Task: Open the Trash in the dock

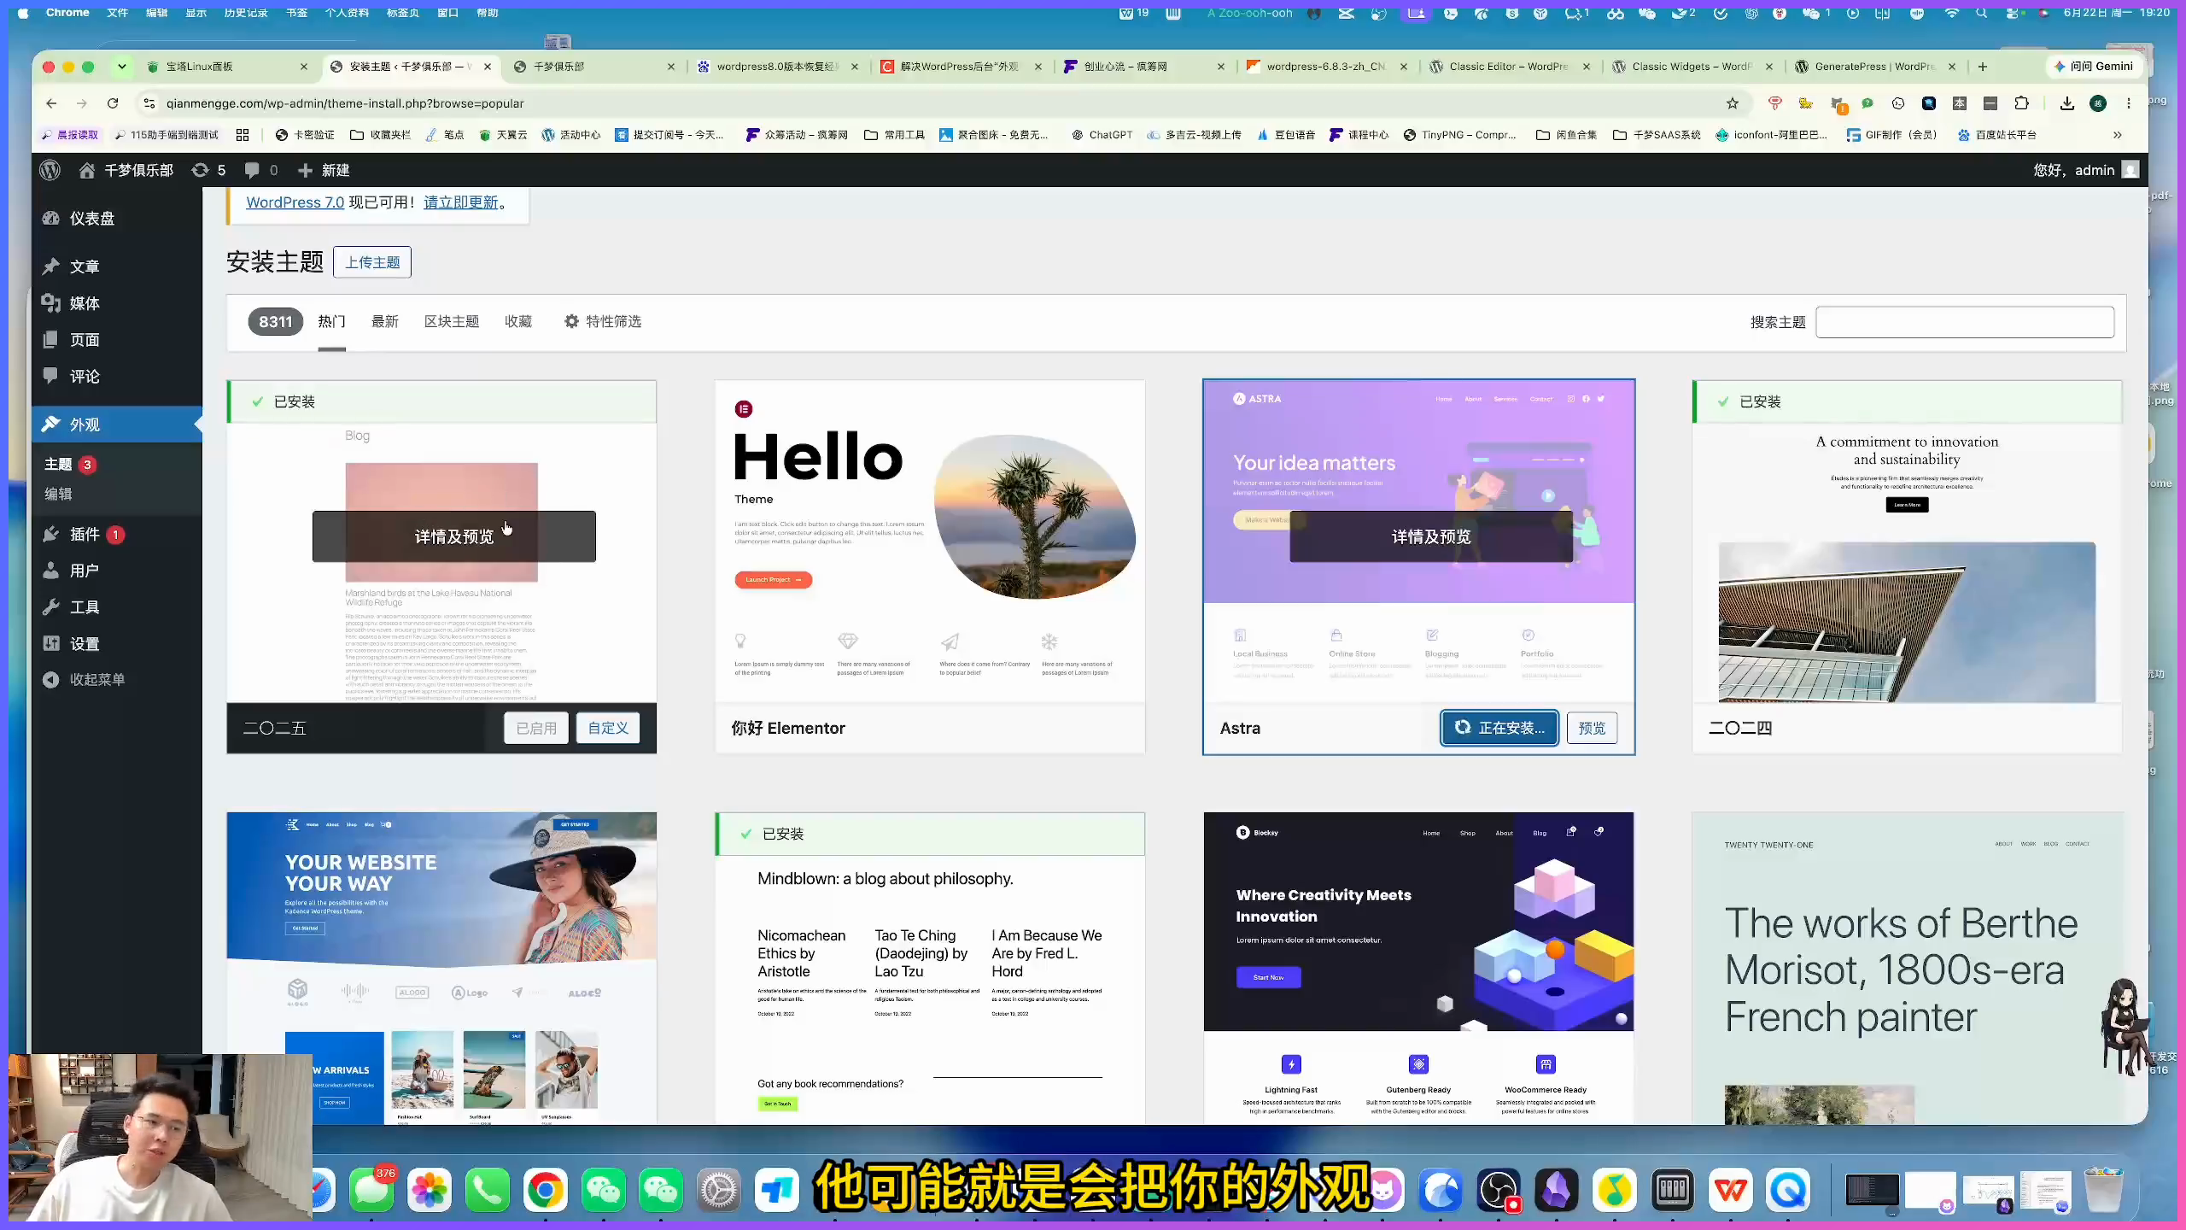Action: 2104,1190
